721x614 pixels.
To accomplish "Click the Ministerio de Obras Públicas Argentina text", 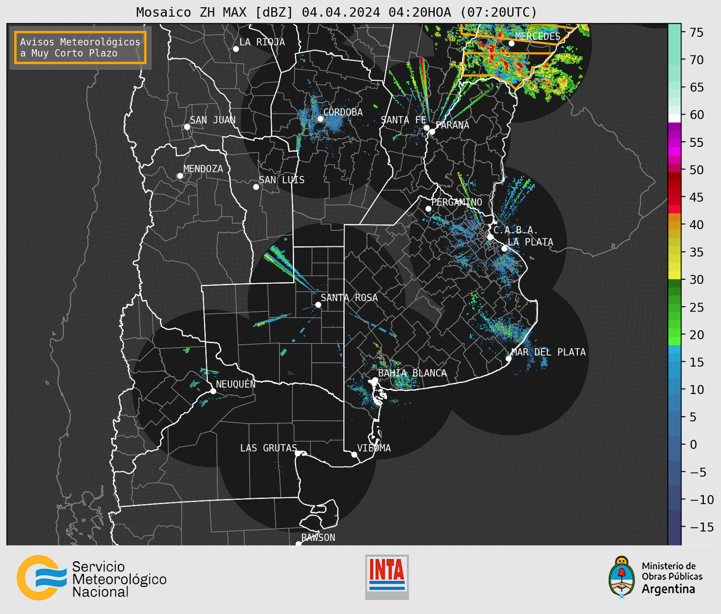I will point(672,577).
